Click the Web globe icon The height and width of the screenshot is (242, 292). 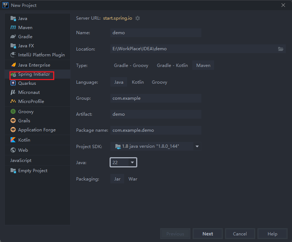[x=13, y=150]
